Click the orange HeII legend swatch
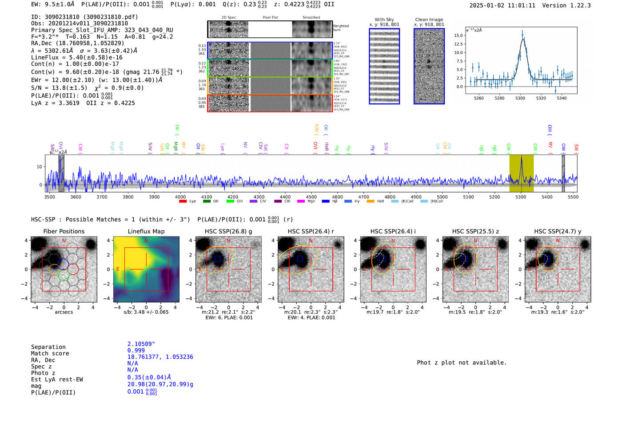Image resolution: width=622 pixels, height=423 pixels. click(x=371, y=202)
